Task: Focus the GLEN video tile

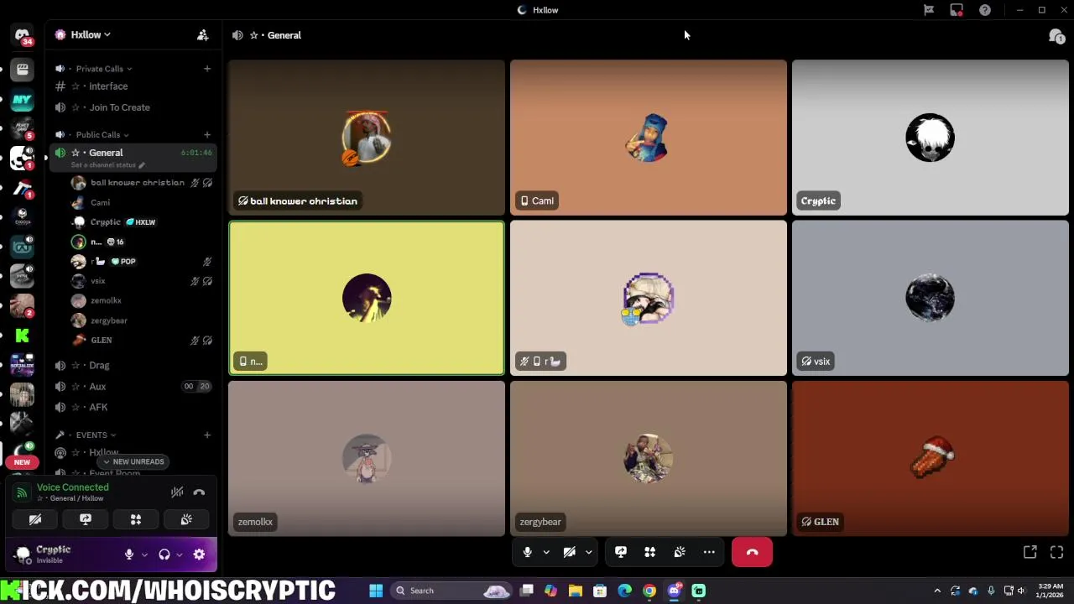Action: point(931,459)
